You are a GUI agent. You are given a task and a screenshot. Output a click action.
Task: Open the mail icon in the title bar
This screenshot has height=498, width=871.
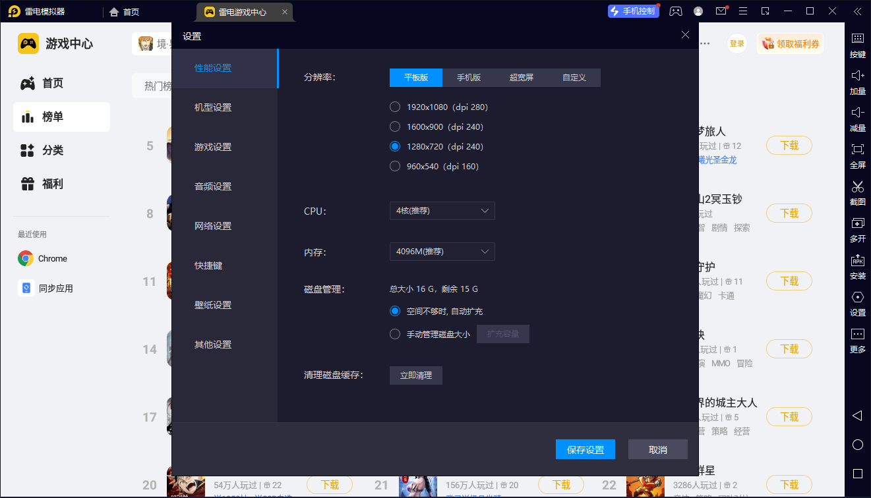721,11
